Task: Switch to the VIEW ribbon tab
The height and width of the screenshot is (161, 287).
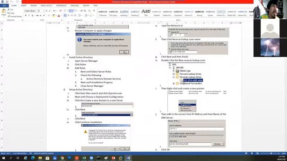Action: [x=96, y=6]
